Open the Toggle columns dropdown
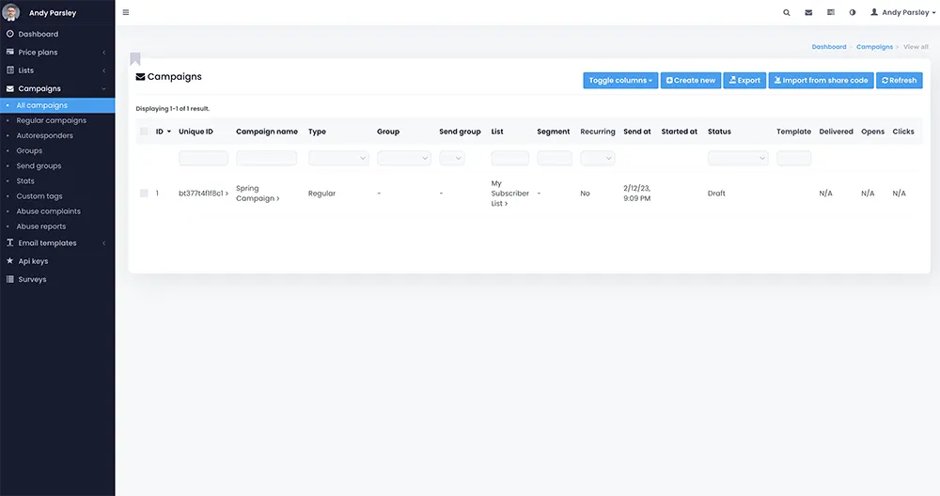This screenshot has height=496, width=940. tap(620, 80)
